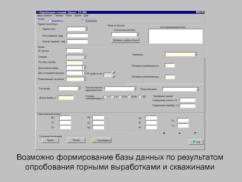242x182 pixels.
Task: Expand the Рудное тело dropdown
Action: [86, 29]
